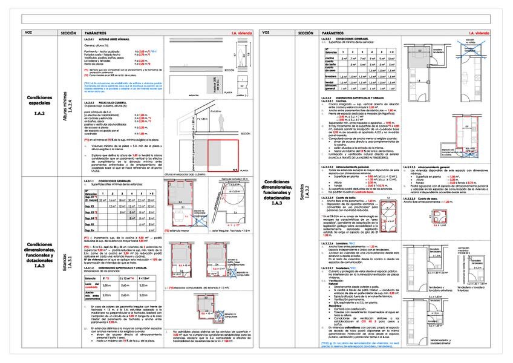Click the red square bajo cubierta plan diagram
The width and height of the screenshot is (513, 363).
point(223,156)
